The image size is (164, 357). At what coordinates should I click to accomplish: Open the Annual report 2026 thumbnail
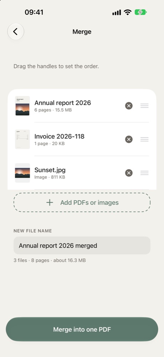(22, 106)
